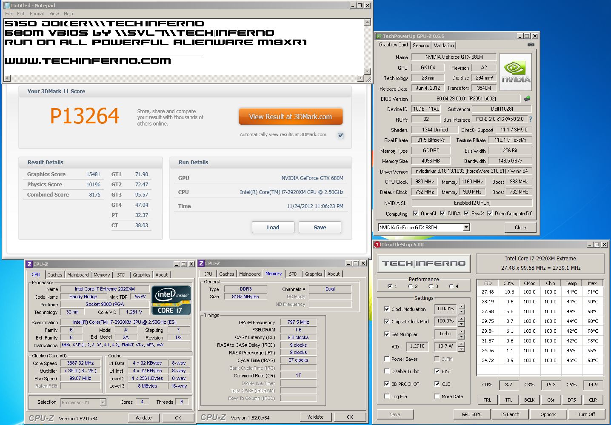Open Notepad Help menu
Image resolution: width=611 pixels, height=425 pixels.
point(68,14)
